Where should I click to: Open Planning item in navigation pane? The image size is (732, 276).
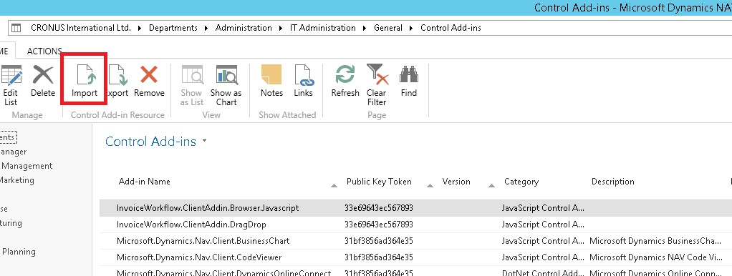(19, 252)
